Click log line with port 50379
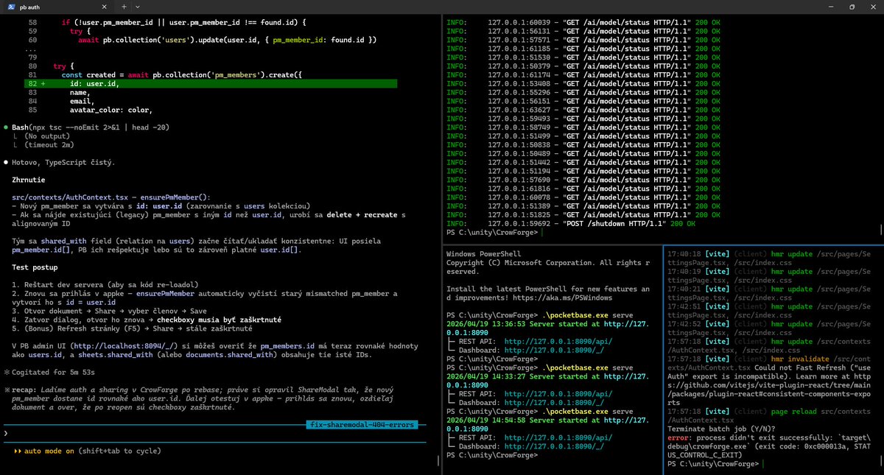884x475 pixels. (x=582, y=66)
